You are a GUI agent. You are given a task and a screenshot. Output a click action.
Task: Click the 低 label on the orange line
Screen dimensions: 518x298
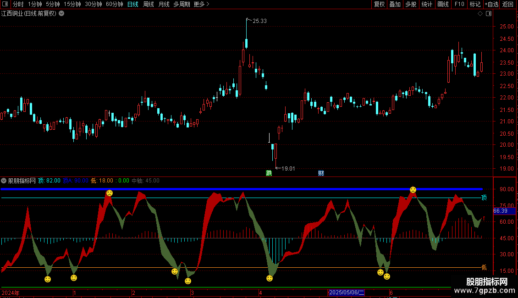[x=484, y=267]
